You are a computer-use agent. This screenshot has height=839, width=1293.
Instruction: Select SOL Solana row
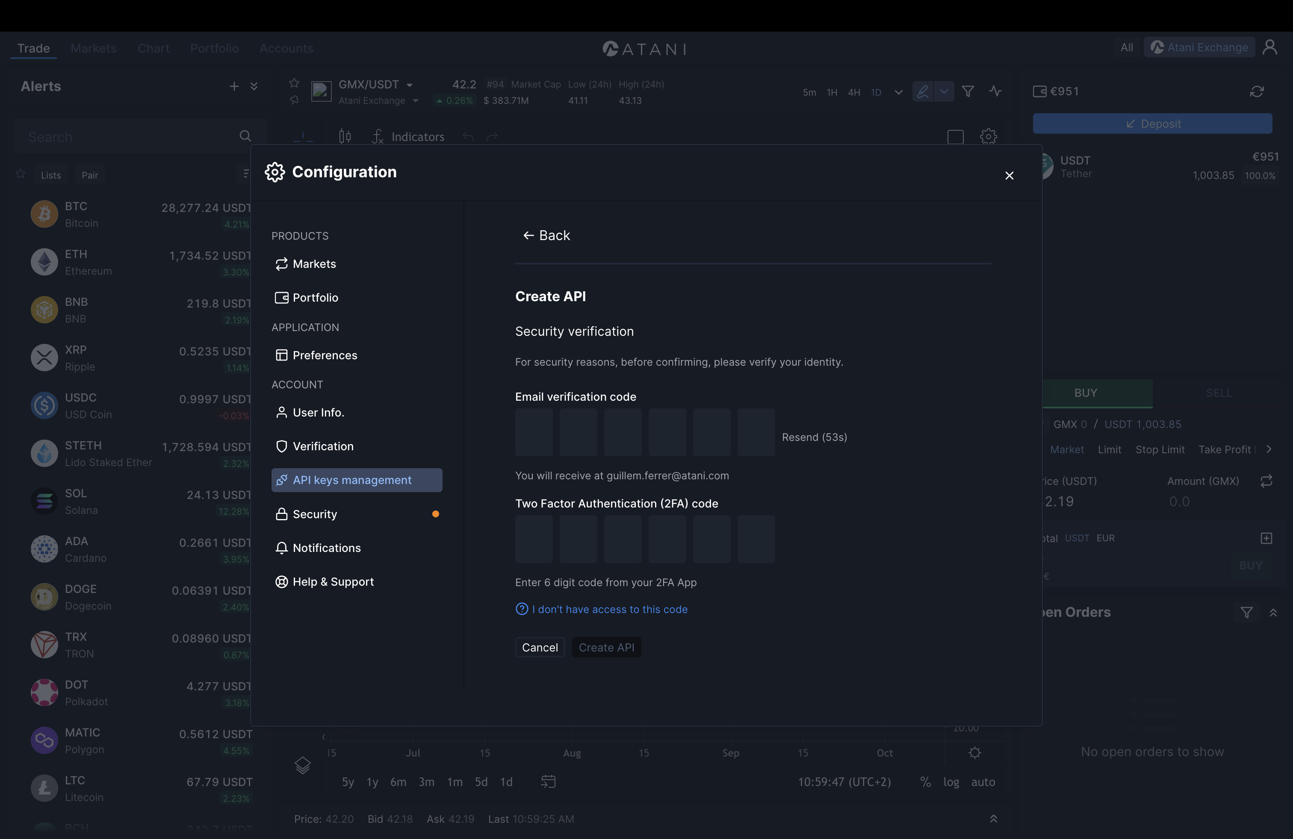(x=140, y=502)
